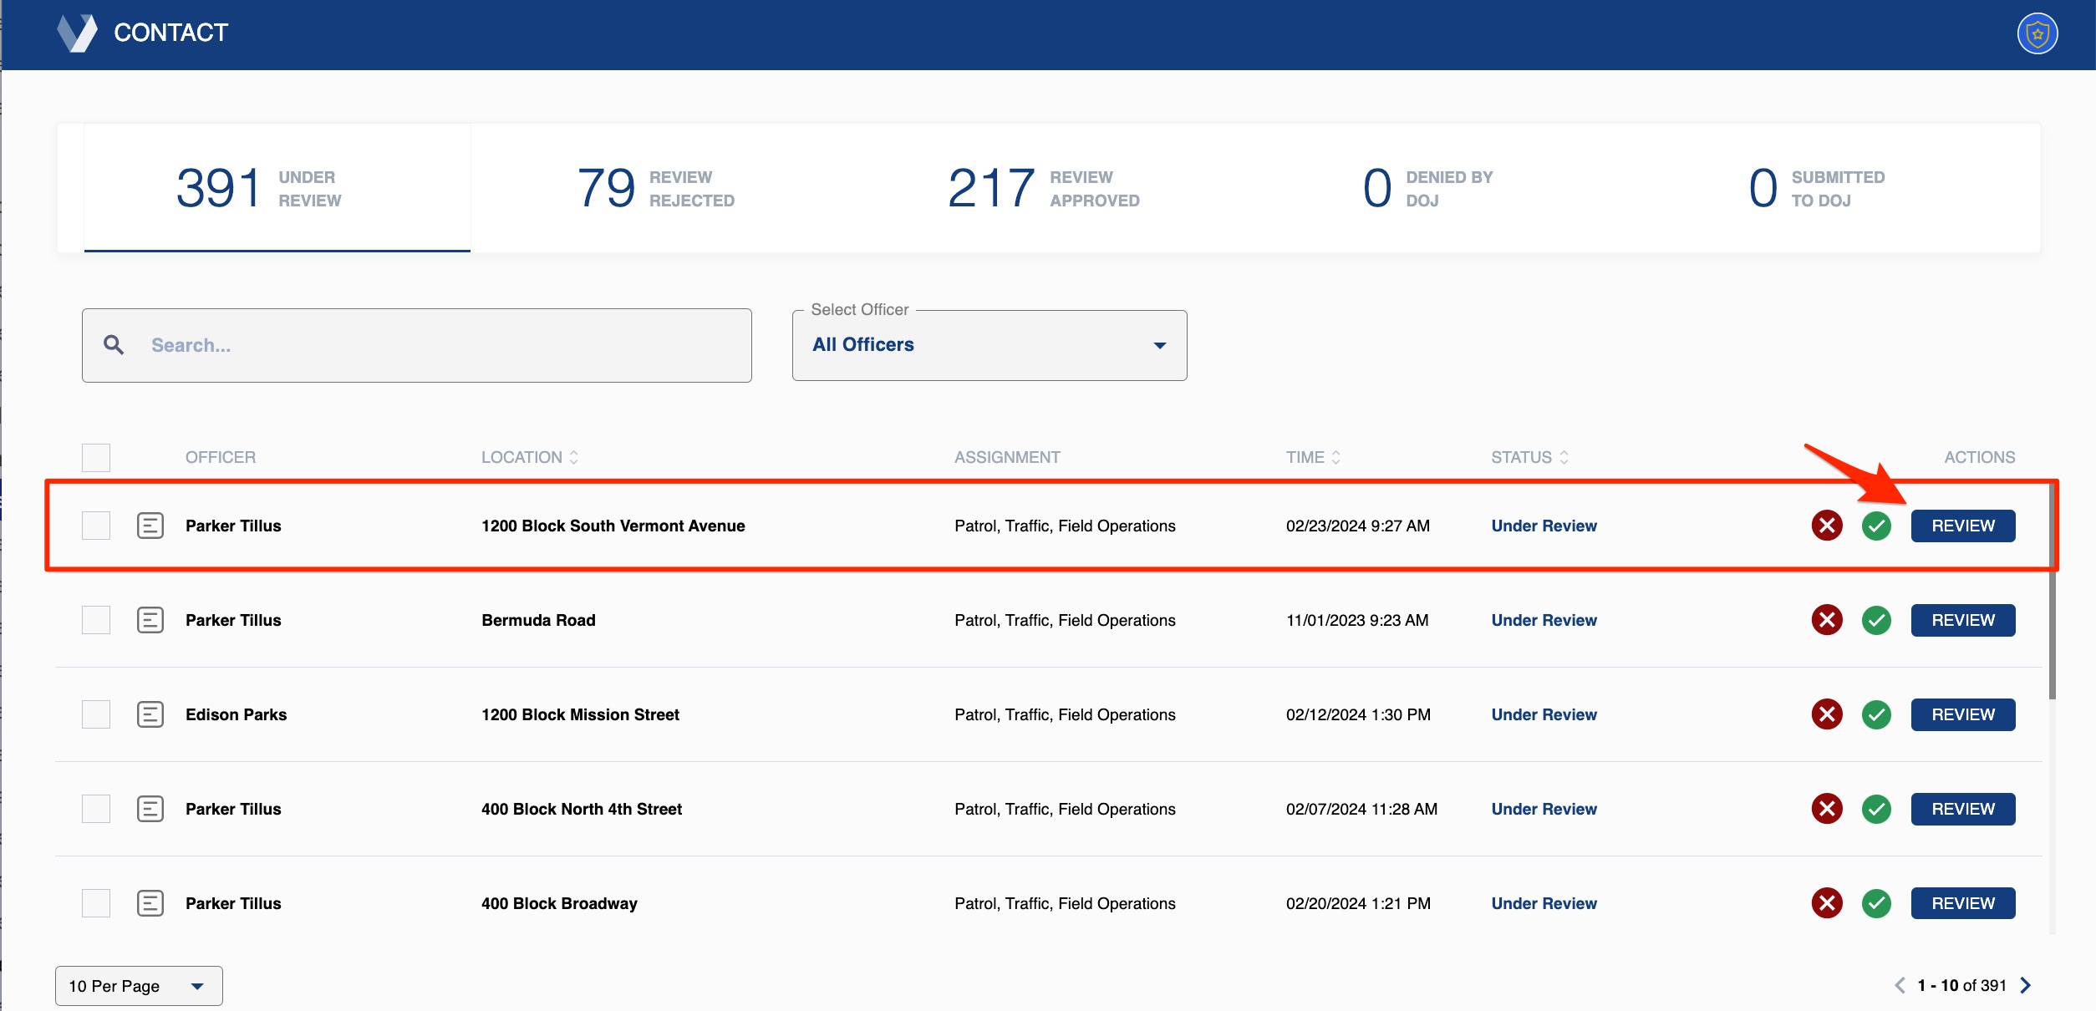The height and width of the screenshot is (1011, 2096).
Task: Approve the 400 Block North 4th Street record
Action: [1875, 809]
